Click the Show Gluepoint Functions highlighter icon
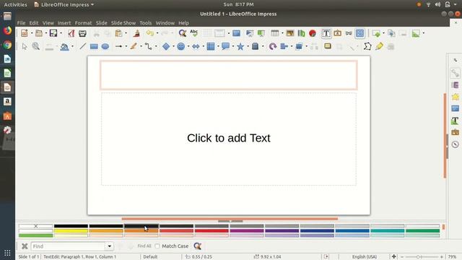This screenshot has height=260, width=462. (x=379, y=46)
